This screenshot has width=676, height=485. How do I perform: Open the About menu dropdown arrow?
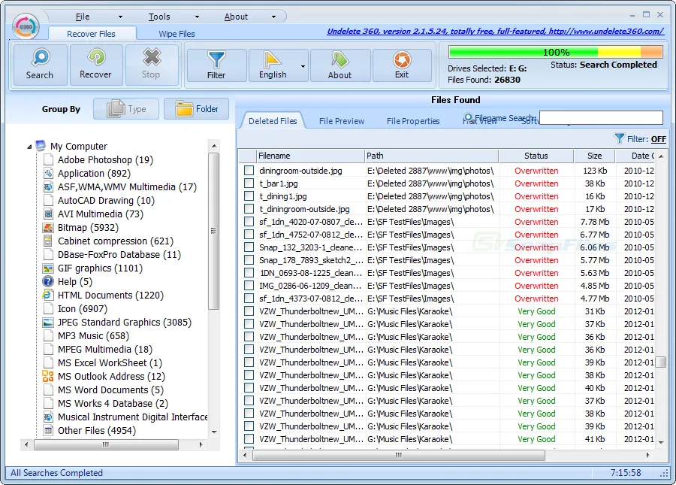point(273,17)
